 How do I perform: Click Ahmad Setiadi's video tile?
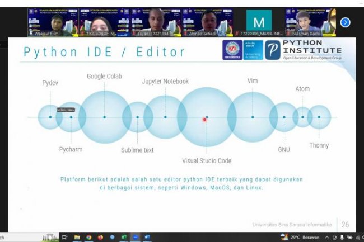[207, 22]
